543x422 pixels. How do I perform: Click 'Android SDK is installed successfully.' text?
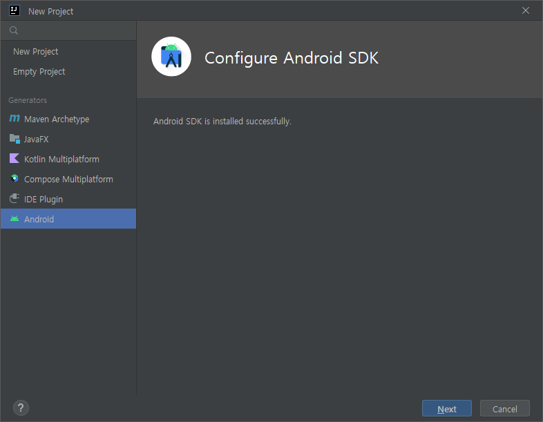click(222, 122)
